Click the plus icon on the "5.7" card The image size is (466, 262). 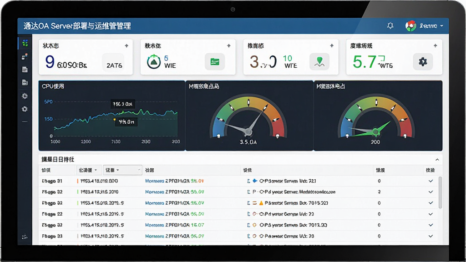coord(436,46)
